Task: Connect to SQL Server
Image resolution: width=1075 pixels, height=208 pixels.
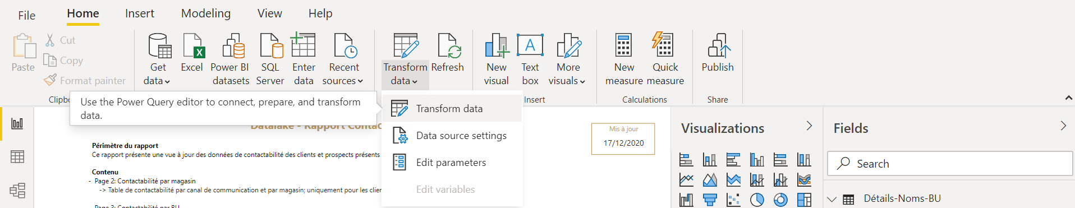Action: pyautogui.click(x=270, y=59)
